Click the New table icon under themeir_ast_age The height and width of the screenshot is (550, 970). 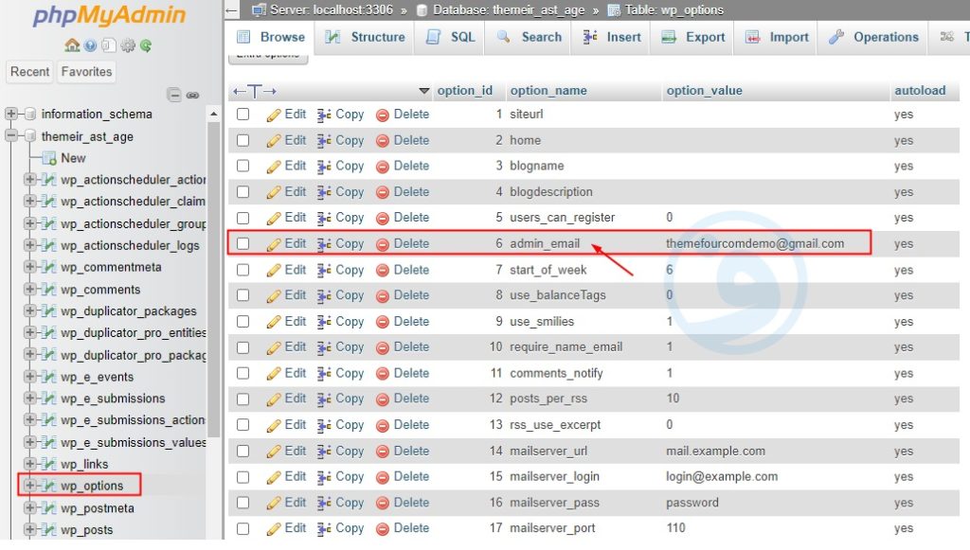pyautogui.click(x=49, y=158)
